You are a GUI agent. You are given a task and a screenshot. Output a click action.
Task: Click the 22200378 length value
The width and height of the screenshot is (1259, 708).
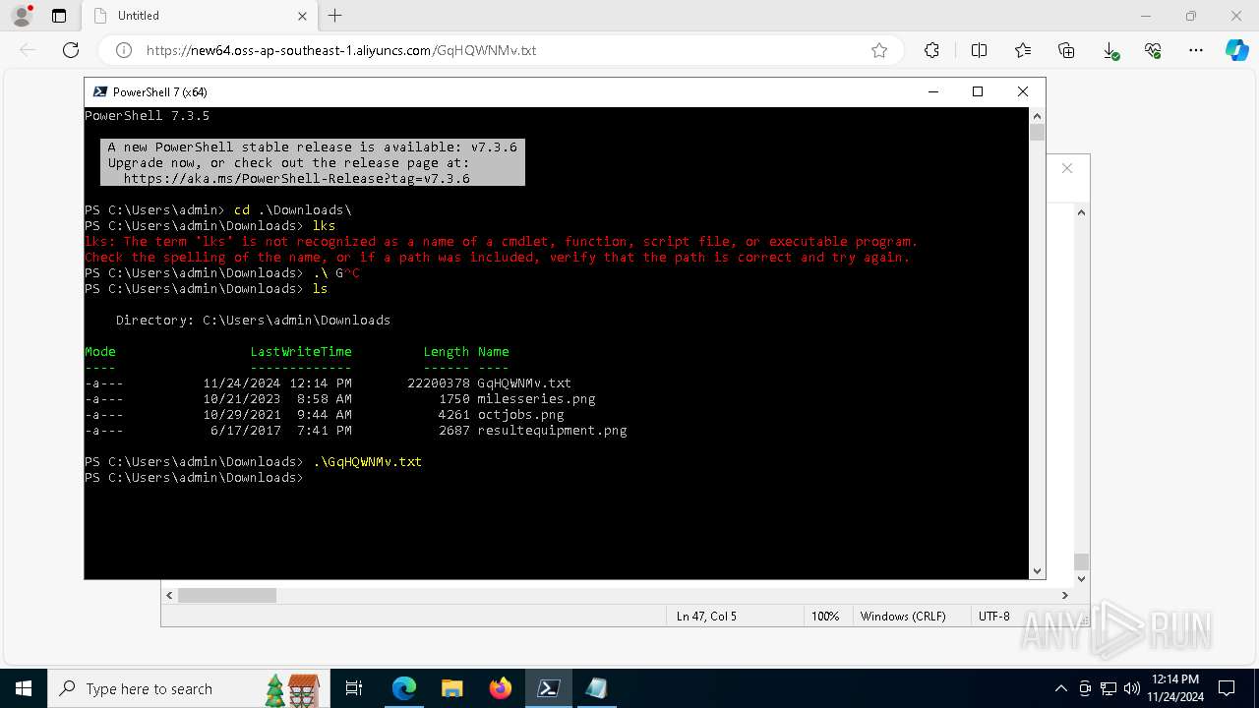(439, 383)
